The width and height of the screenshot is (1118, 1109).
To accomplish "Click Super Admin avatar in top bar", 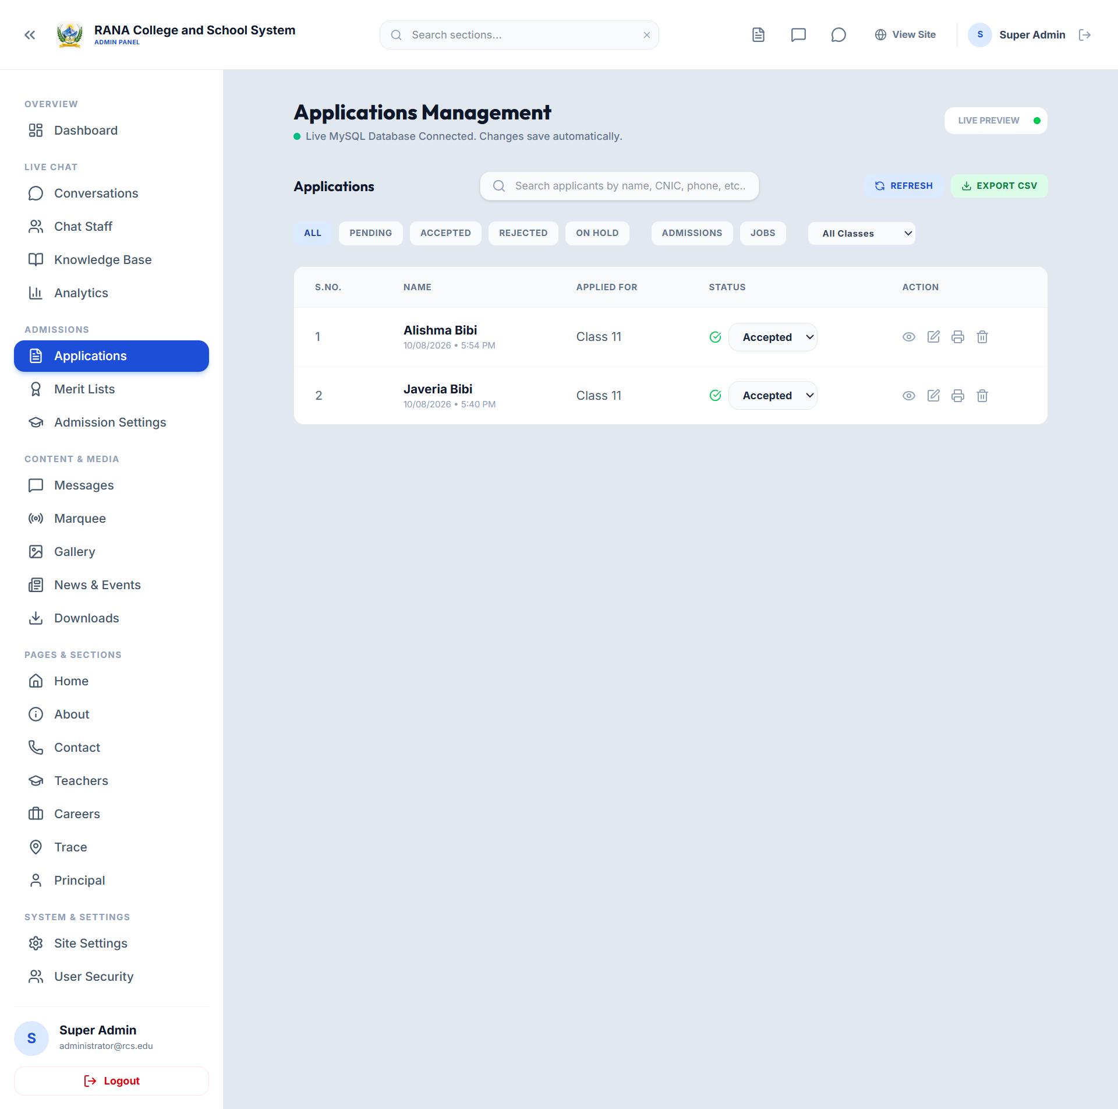I will point(980,35).
